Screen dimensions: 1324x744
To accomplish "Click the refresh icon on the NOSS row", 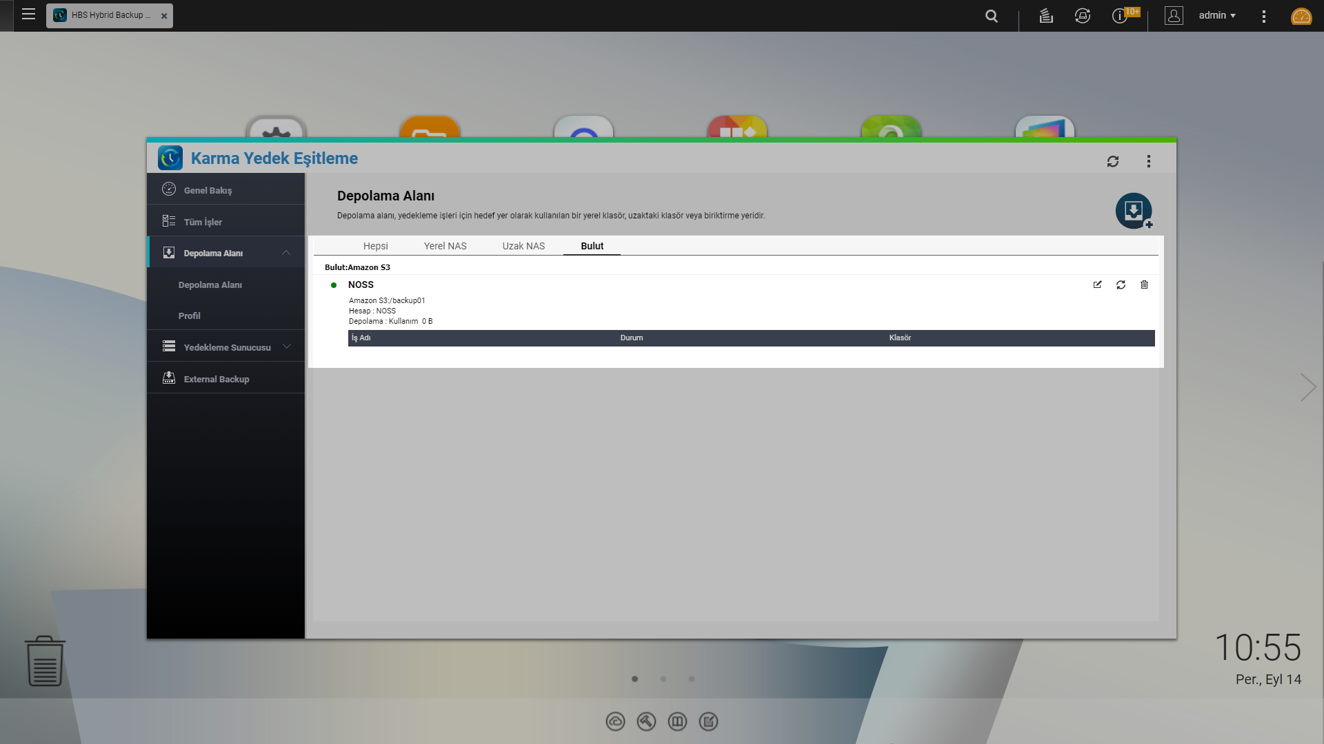I will click(x=1121, y=285).
